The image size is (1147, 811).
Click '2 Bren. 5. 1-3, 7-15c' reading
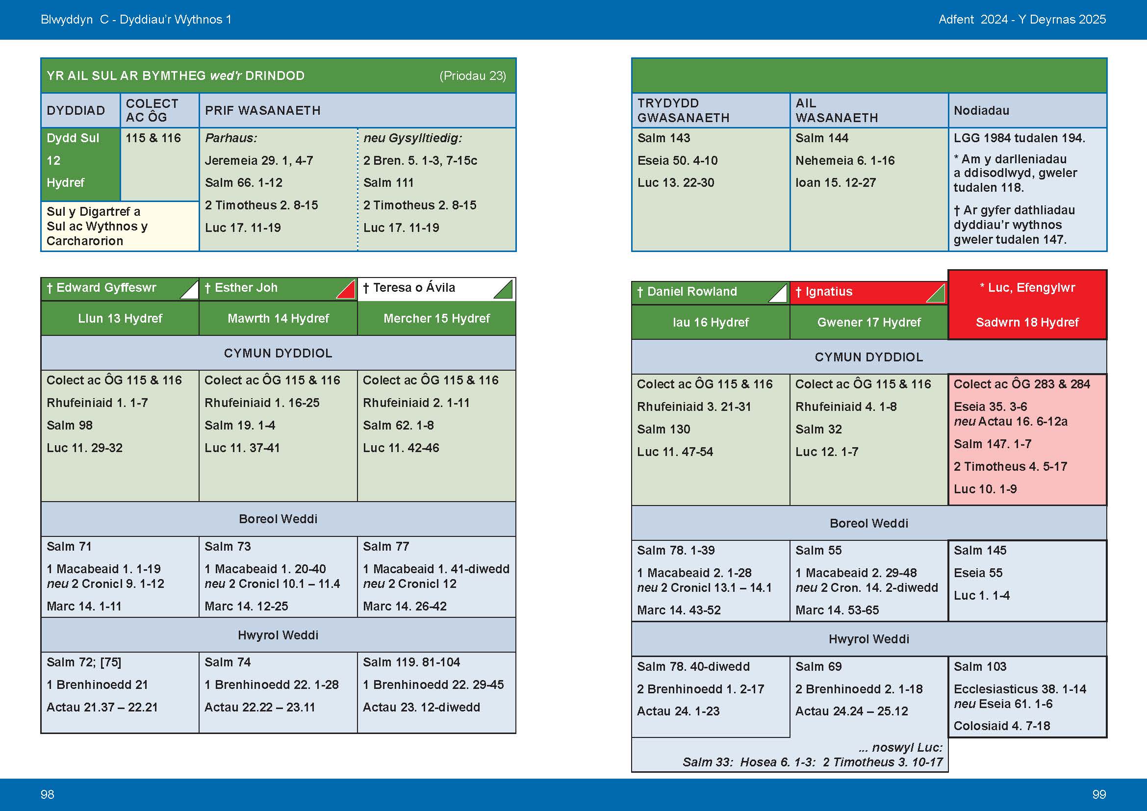pos(420,161)
